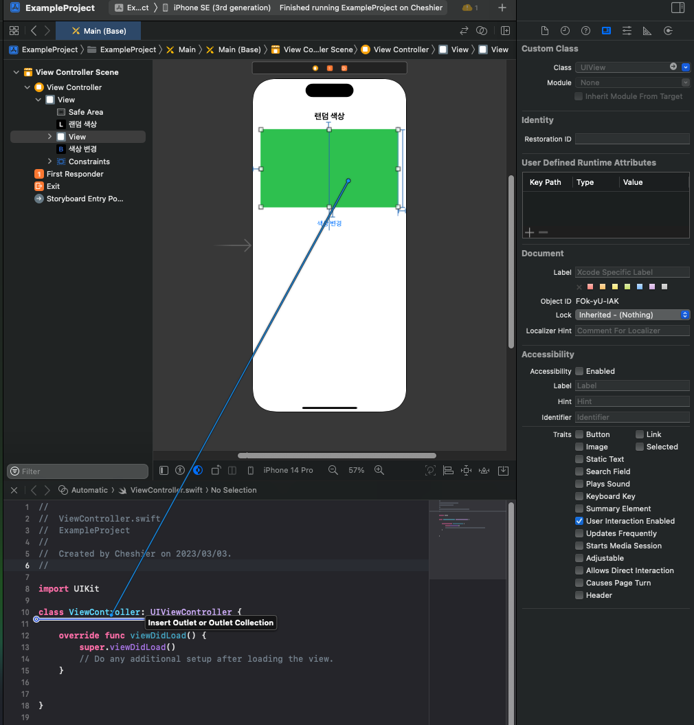Viewport: 694px width, 725px height.
Task: Select the Exit item in outline
Action: (47, 186)
